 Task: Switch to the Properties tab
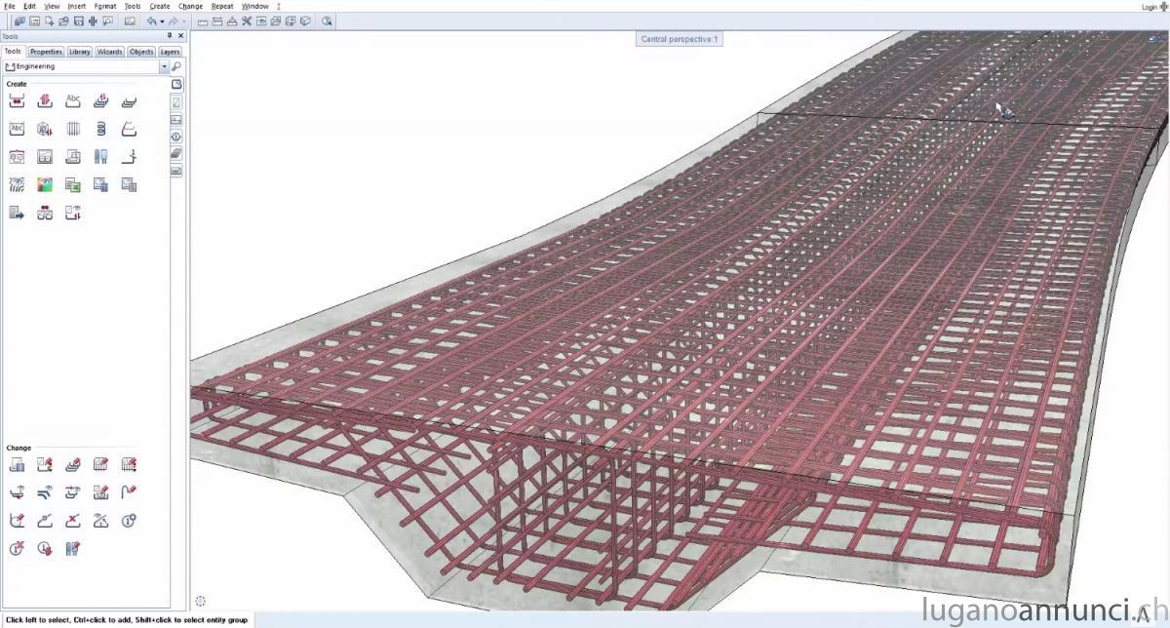46,52
